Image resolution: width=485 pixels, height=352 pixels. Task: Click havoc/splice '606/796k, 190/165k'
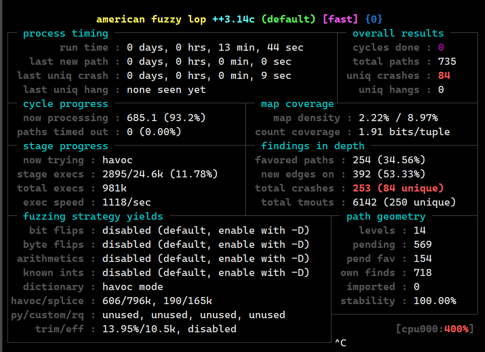(157, 301)
